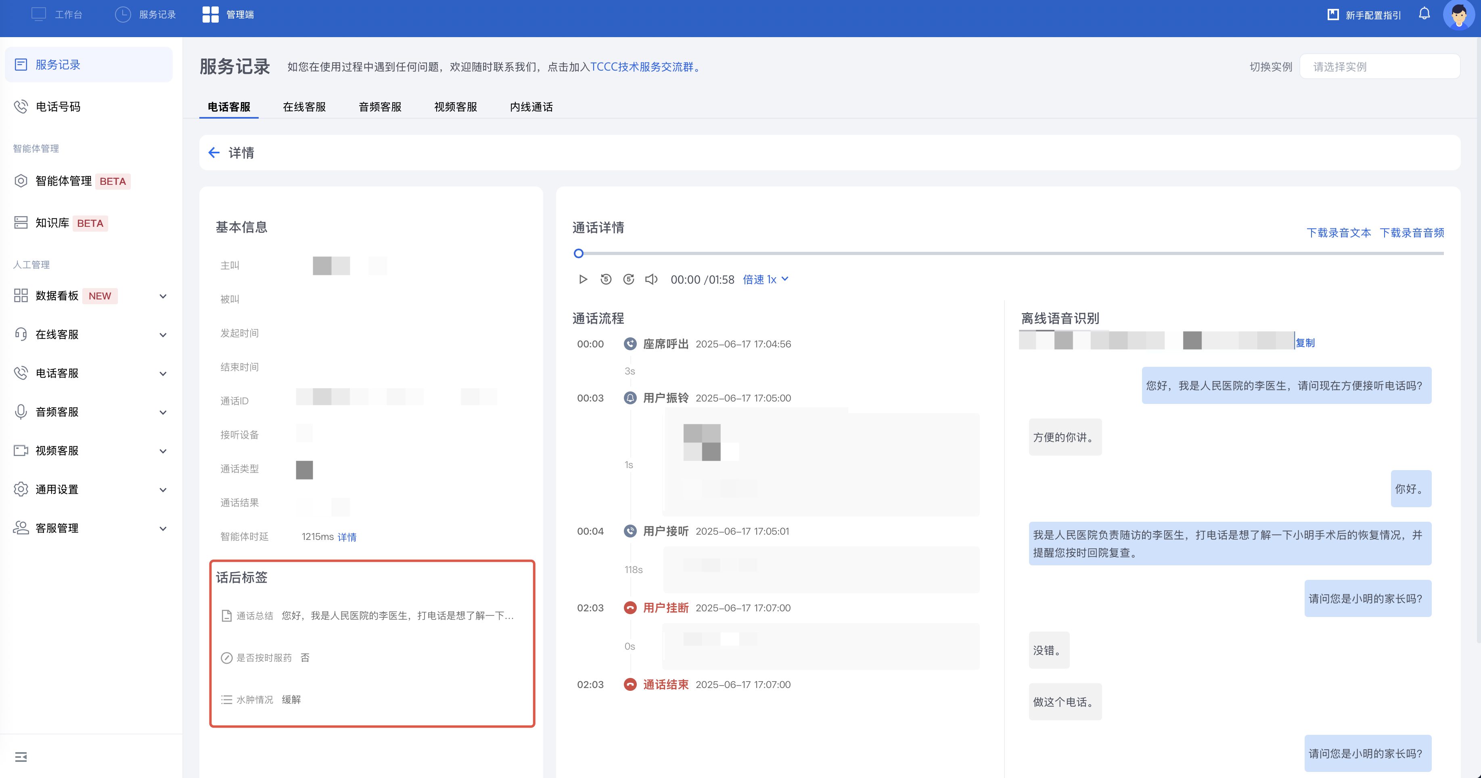
Task: Open 管理端 grid icon in top bar
Action: [210, 15]
